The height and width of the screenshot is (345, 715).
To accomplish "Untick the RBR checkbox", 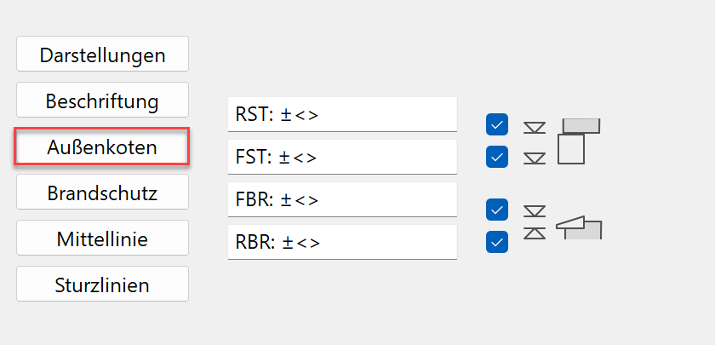I will pyautogui.click(x=497, y=241).
